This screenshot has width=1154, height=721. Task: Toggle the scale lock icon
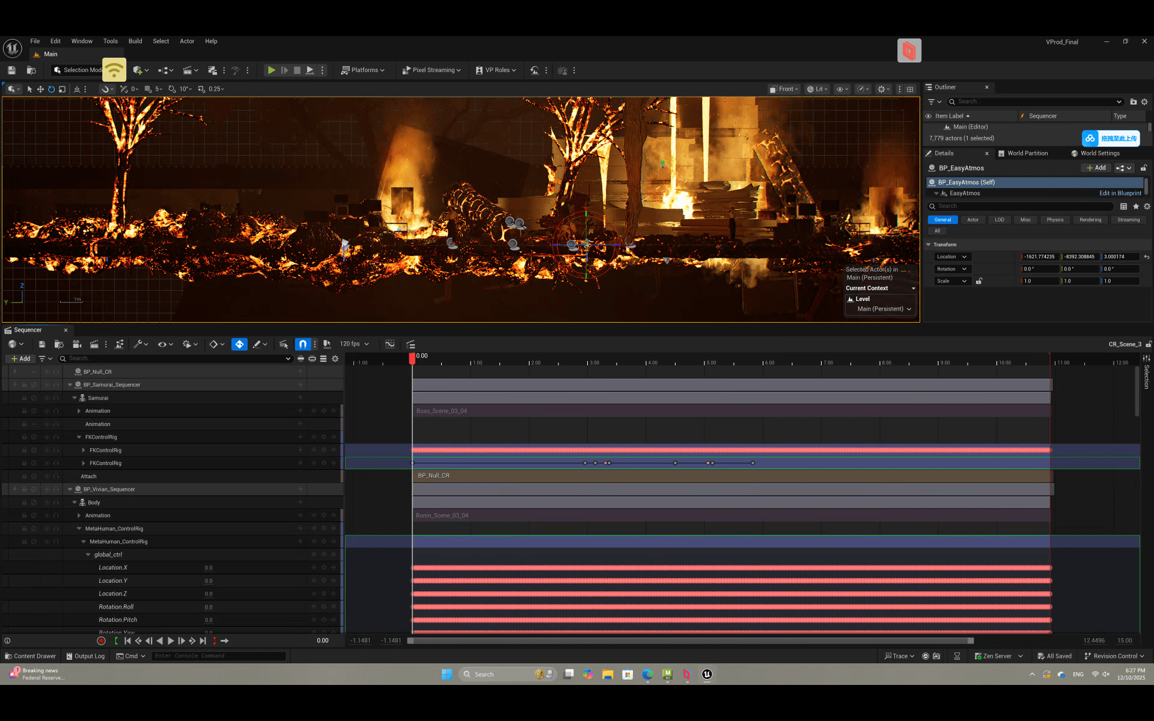click(x=979, y=281)
